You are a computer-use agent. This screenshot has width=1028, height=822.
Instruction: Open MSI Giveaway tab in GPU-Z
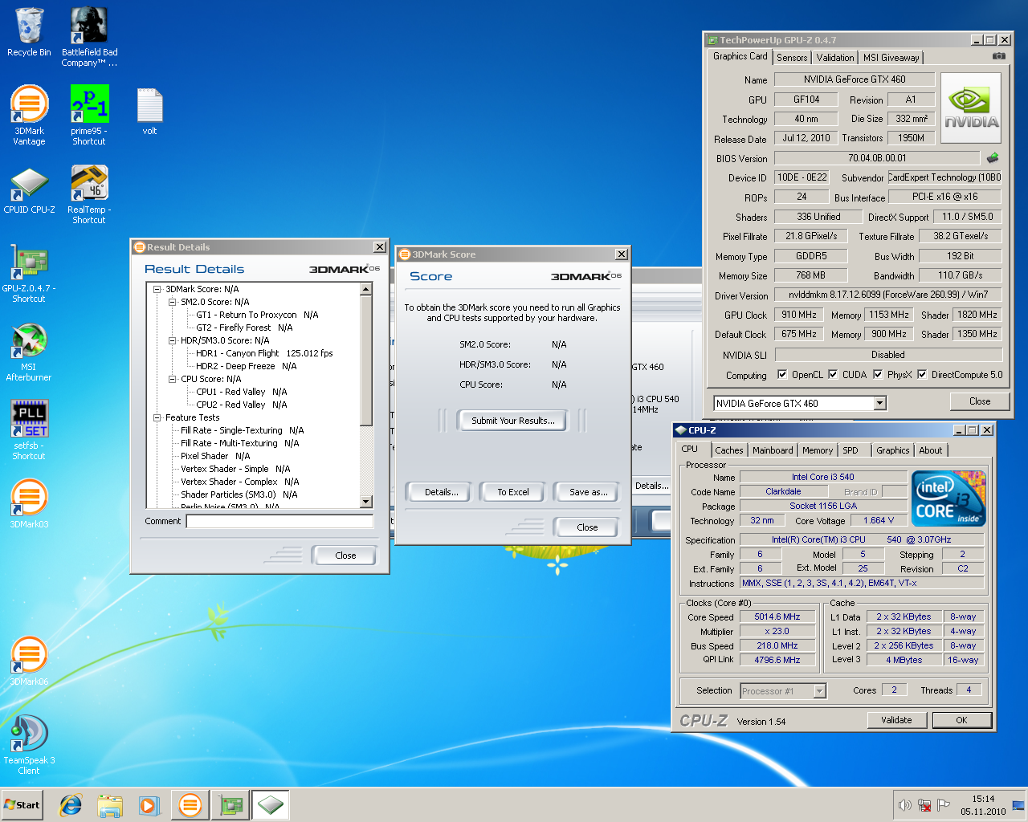point(891,58)
